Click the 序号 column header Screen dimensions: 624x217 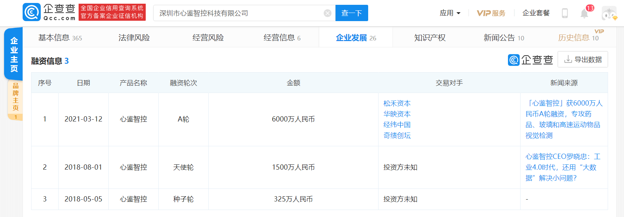(45, 83)
